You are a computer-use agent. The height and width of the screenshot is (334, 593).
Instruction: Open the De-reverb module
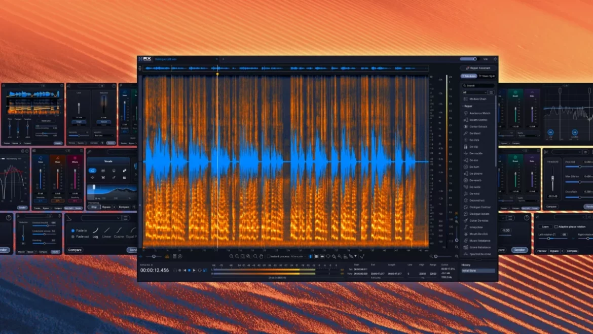473,181
